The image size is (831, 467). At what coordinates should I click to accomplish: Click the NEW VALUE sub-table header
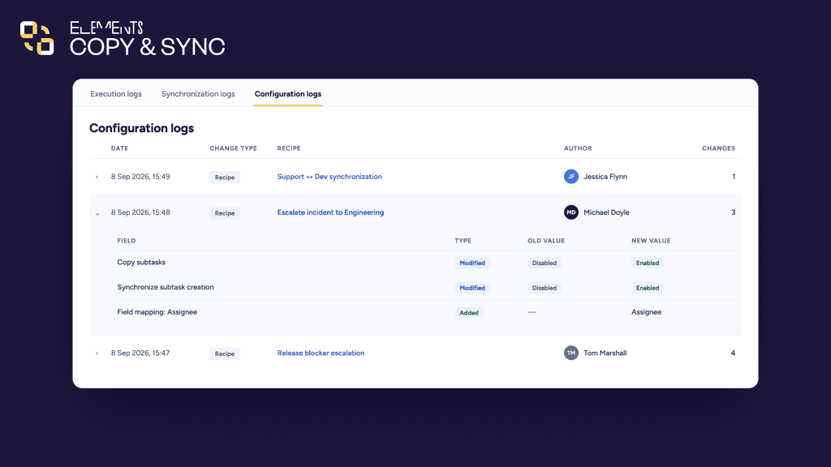[651, 240]
